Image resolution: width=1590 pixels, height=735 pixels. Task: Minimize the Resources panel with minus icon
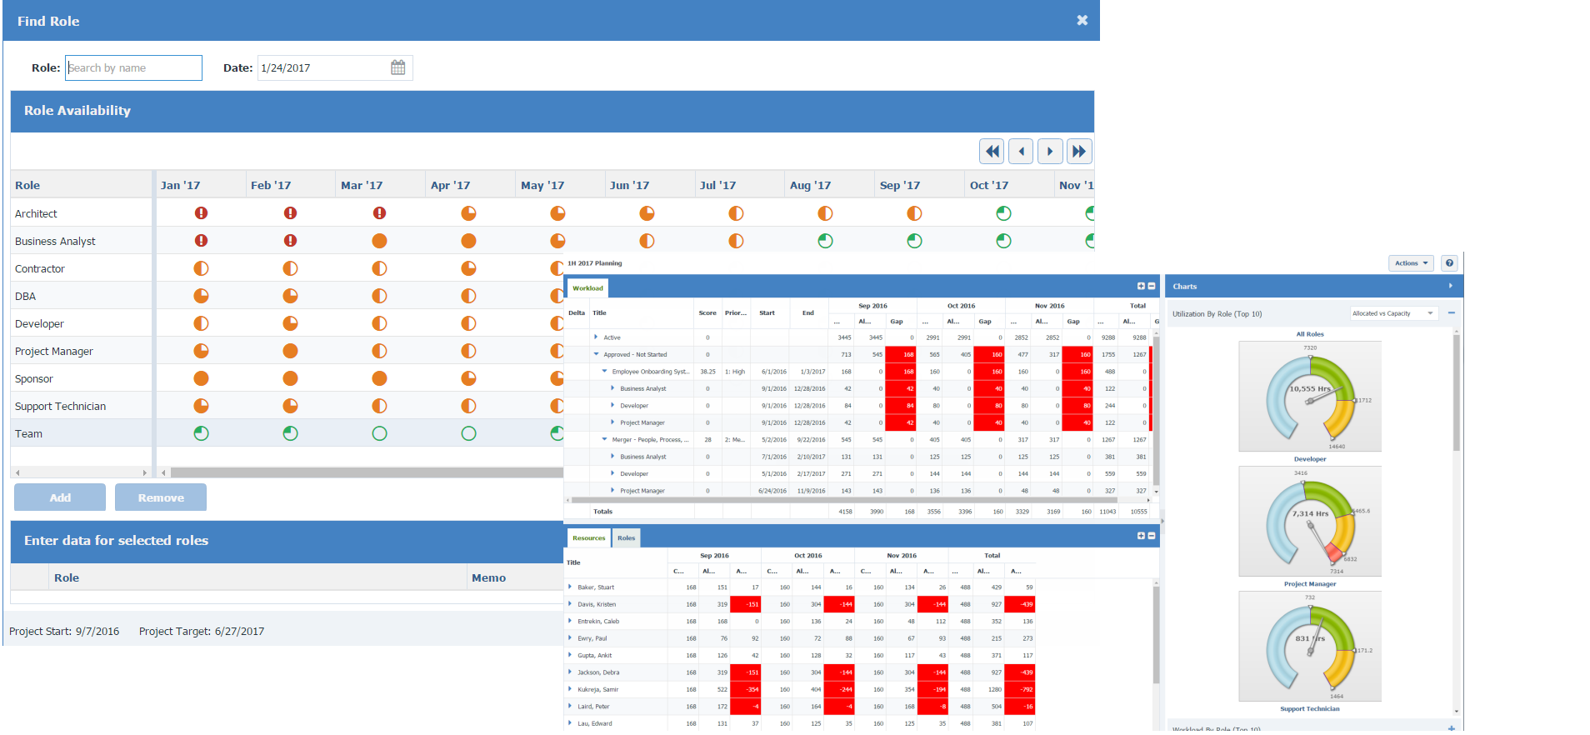point(1152,536)
